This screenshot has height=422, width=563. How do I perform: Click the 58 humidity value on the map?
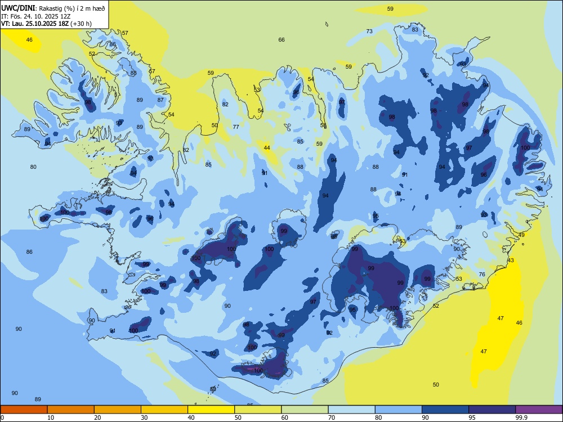tap(324, 125)
